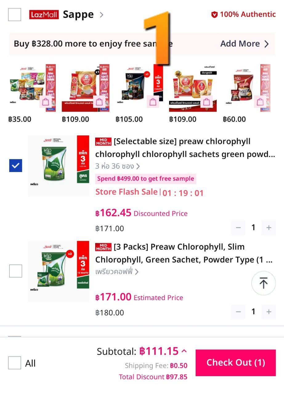284x394 pixels.
Task: Tap Add More to get free sample
Action: (x=245, y=44)
